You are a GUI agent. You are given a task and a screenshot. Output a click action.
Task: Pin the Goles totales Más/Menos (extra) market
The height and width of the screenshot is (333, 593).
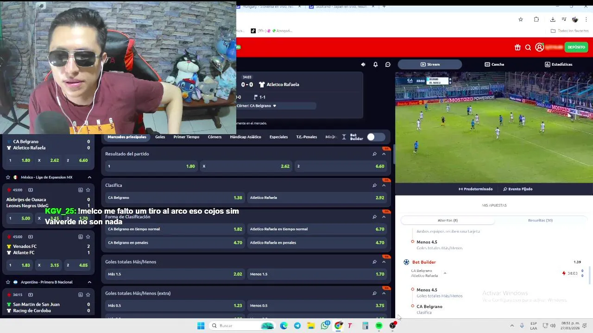point(374,293)
